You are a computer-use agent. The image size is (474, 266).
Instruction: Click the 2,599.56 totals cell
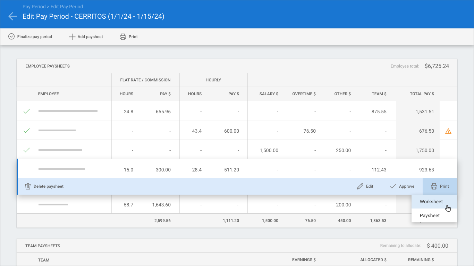pos(162,221)
